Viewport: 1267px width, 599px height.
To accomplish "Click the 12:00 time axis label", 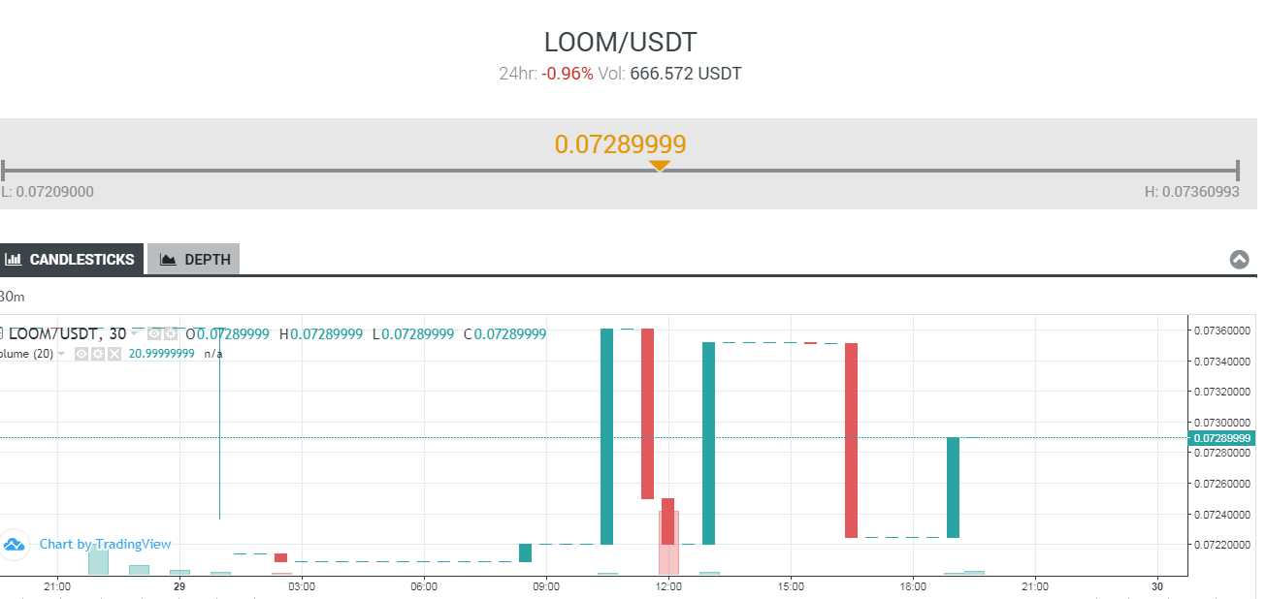I will pyautogui.click(x=668, y=586).
